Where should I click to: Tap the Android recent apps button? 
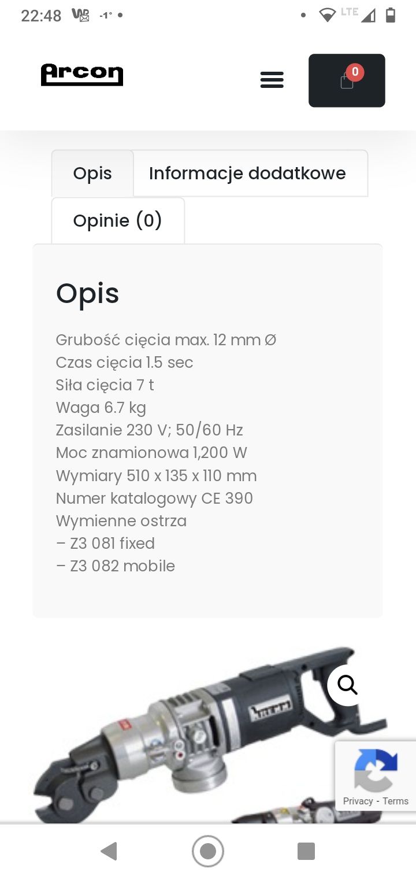pos(306,851)
